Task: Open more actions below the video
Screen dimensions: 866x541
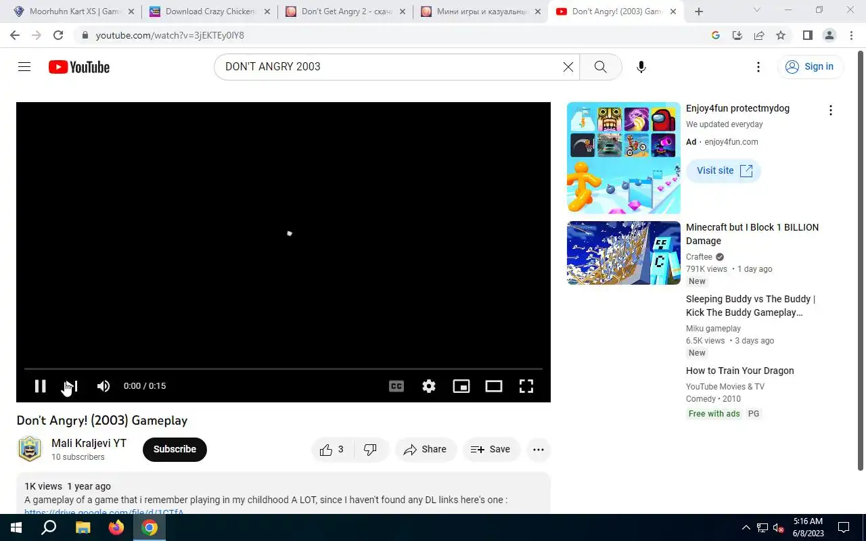Action: pos(539,450)
